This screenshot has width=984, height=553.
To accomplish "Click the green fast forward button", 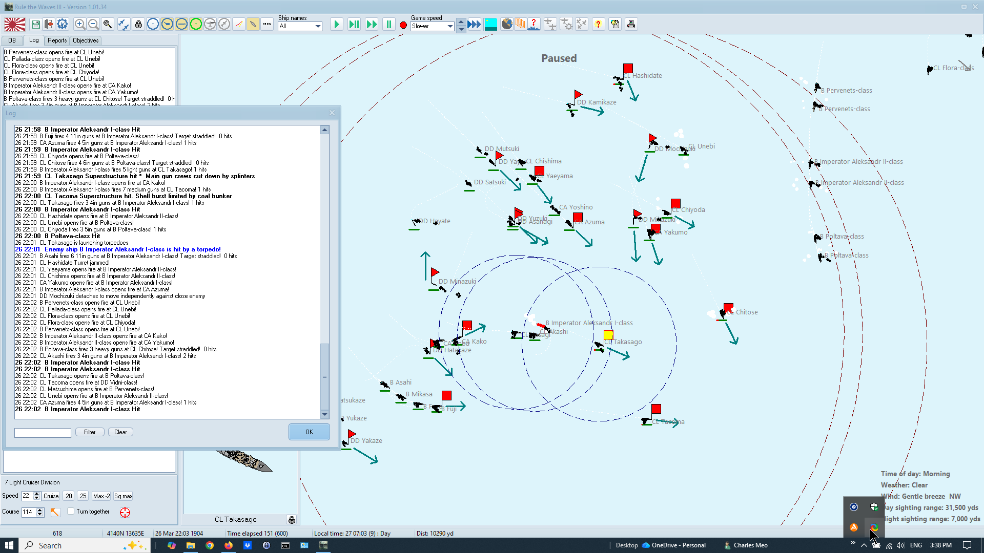I will (372, 24).
